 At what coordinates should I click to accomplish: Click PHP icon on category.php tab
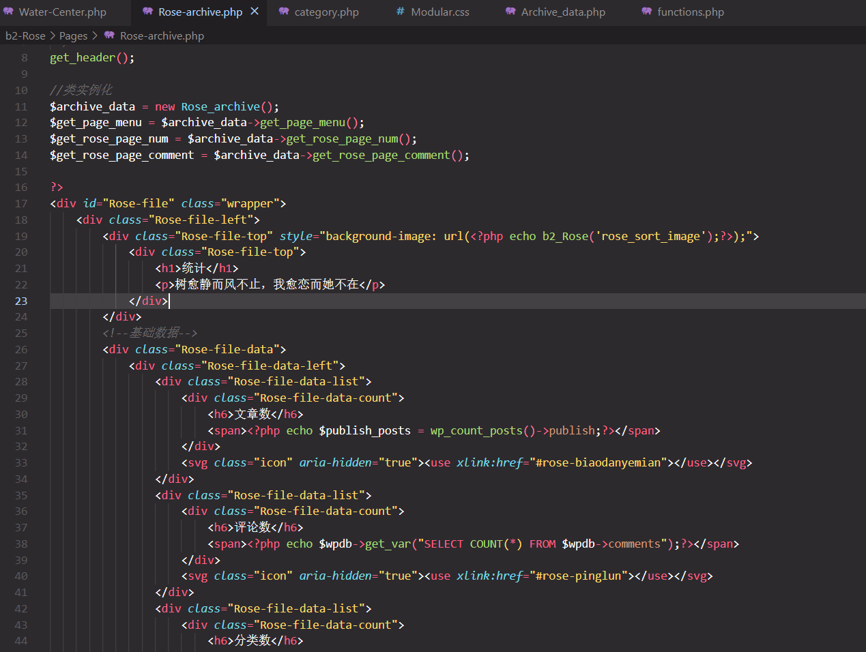coord(284,12)
